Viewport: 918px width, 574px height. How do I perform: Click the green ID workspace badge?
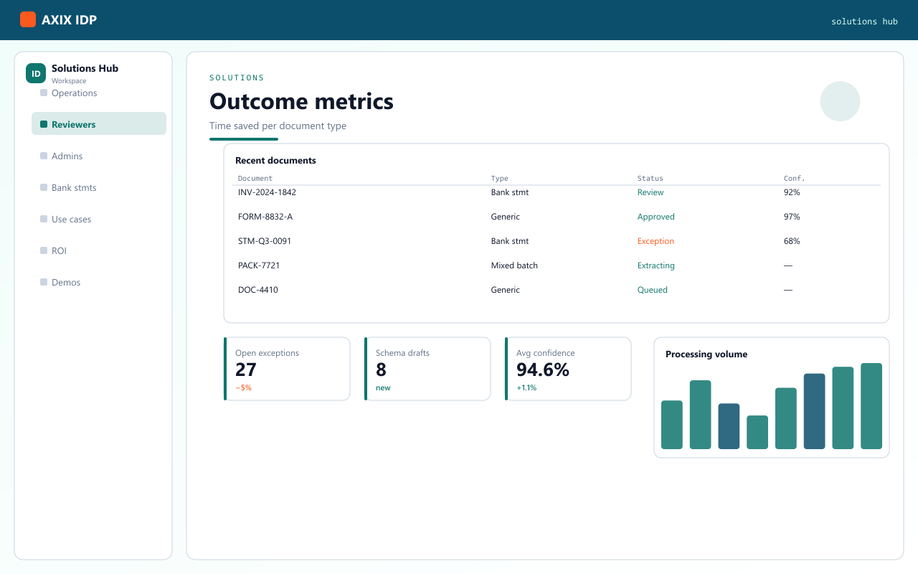tap(36, 73)
